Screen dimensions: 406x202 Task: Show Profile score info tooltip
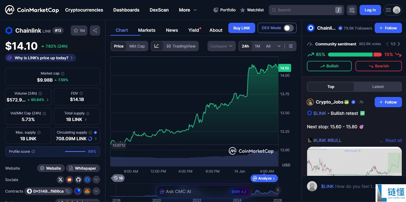tap(33, 151)
